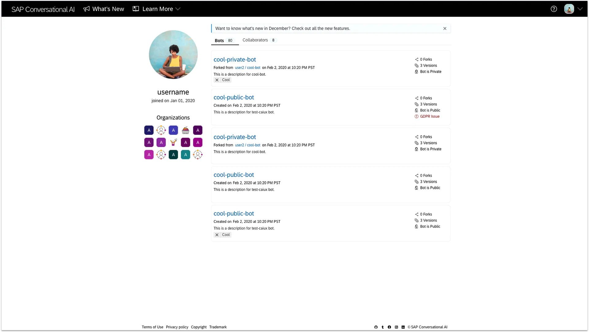Dismiss the December new features banner

pyautogui.click(x=445, y=29)
